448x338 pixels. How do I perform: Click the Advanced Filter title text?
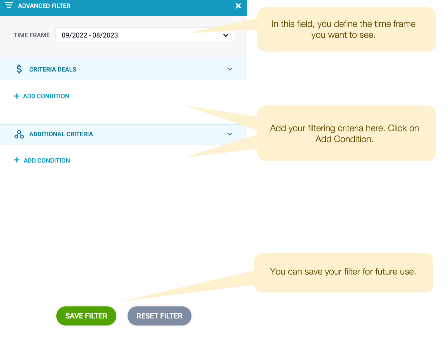(x=44, y=6)
